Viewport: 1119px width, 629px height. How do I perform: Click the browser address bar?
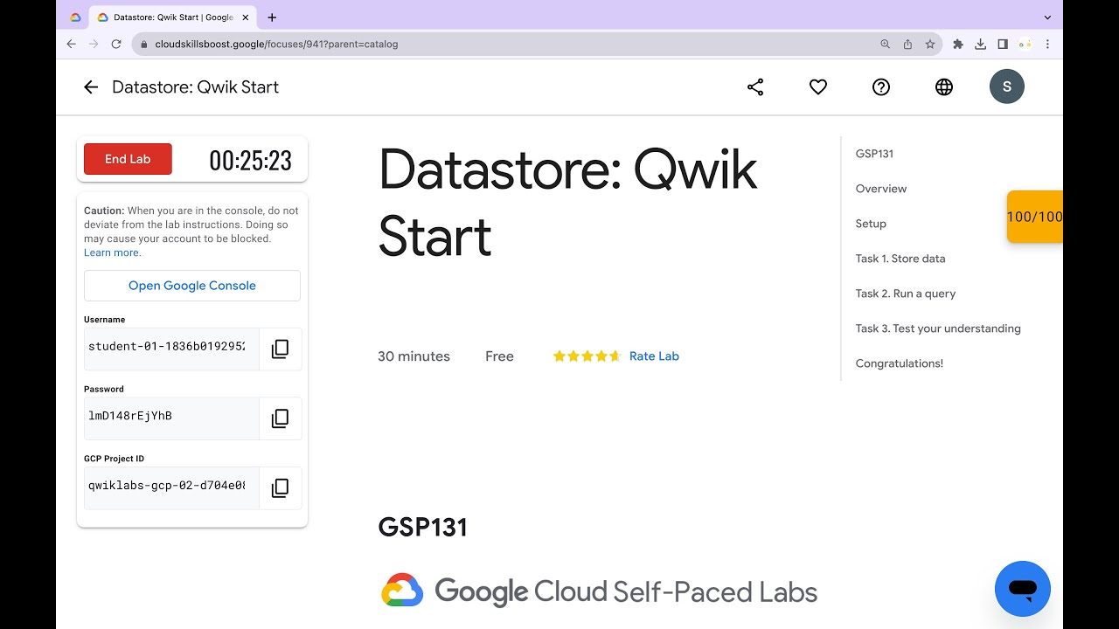[507, 44]
